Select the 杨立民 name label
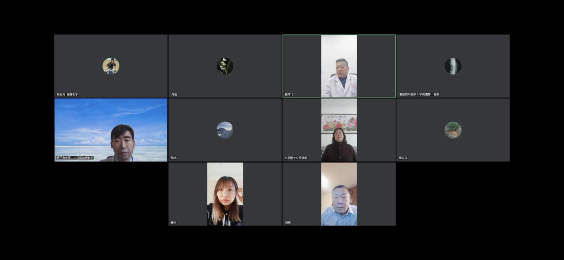564x260 pixels. [x=403, y=157]
